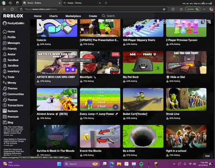
Task: Open Spotify from the taskbar
Action: (x=141, y=164)
